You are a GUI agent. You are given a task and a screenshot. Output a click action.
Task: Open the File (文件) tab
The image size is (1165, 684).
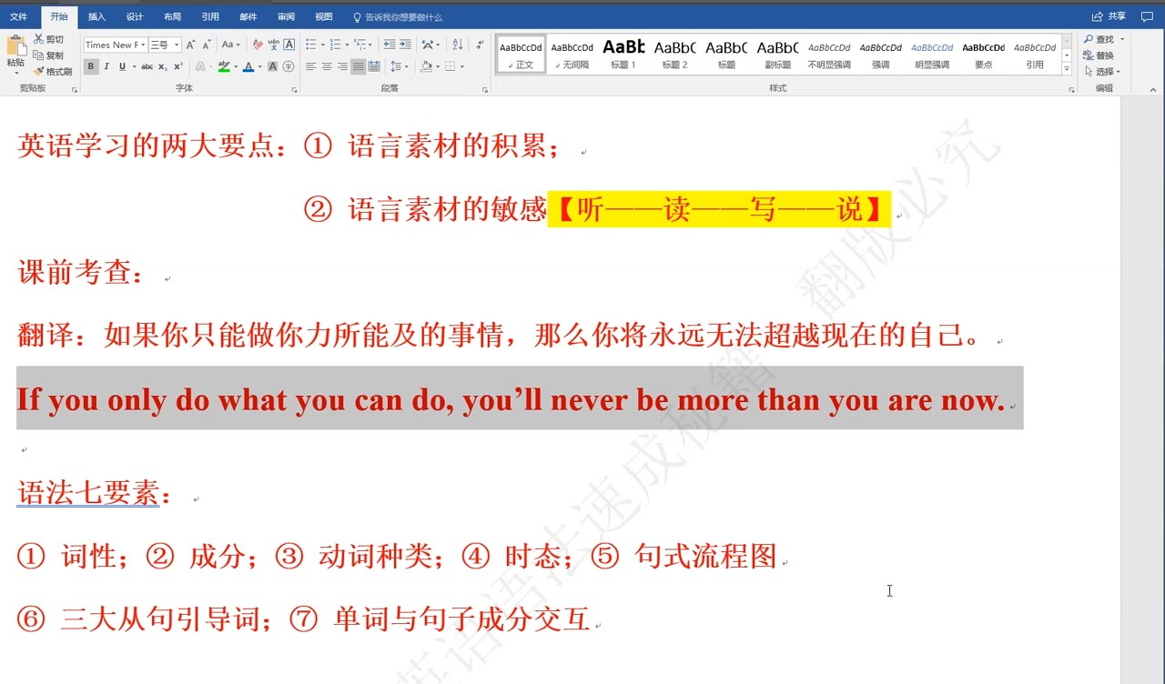[18, 16]
